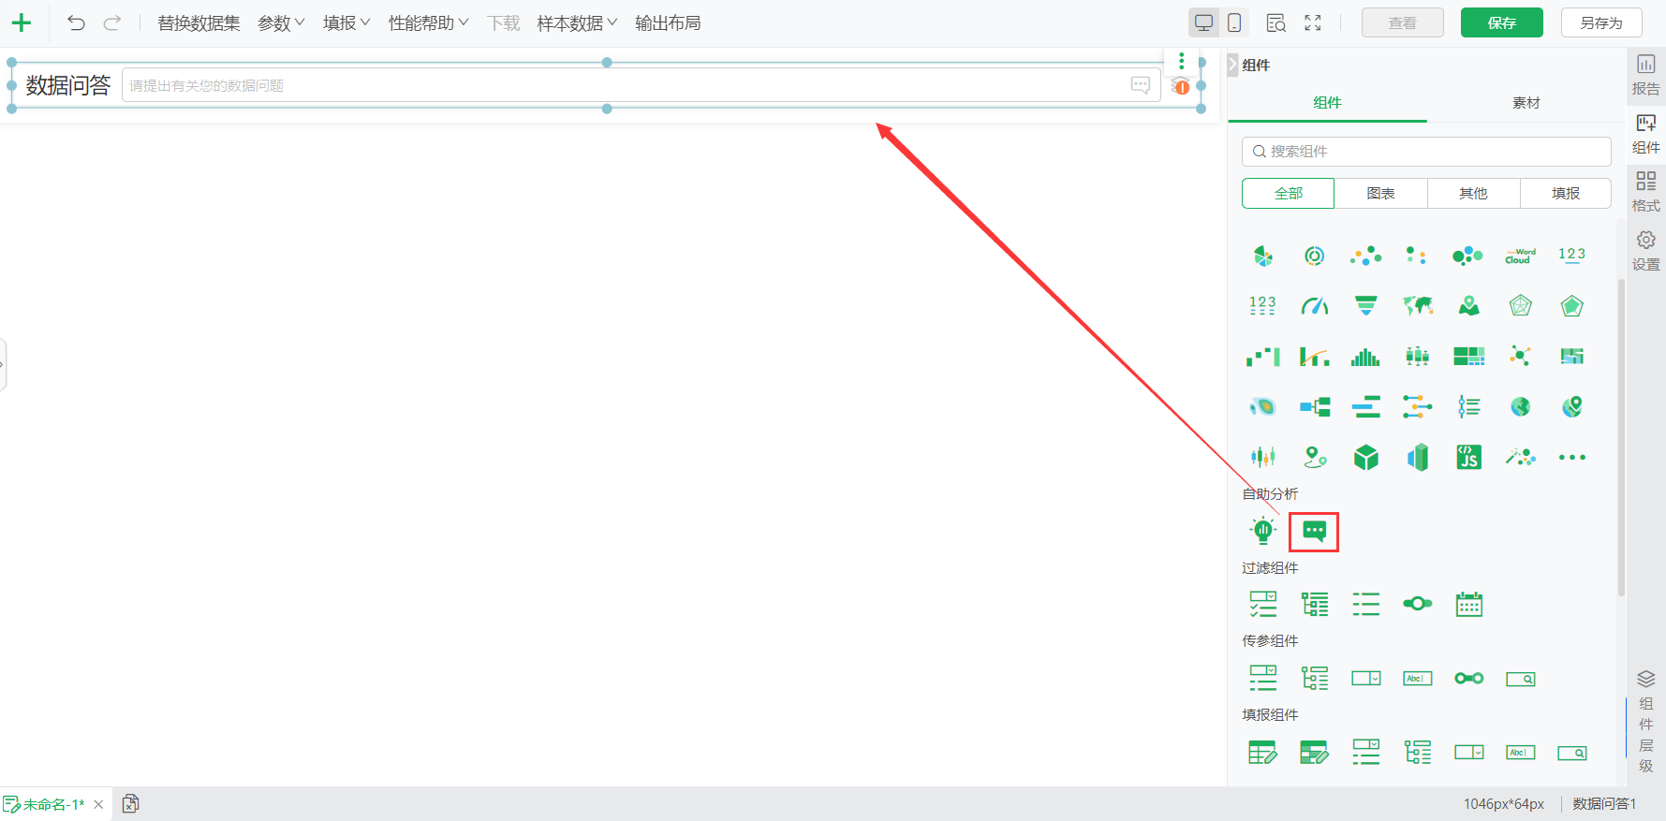The height and width of the screenshot is (821, 1666).
Task: Open the 组件 side panel icon
Action: point(1645,134)
